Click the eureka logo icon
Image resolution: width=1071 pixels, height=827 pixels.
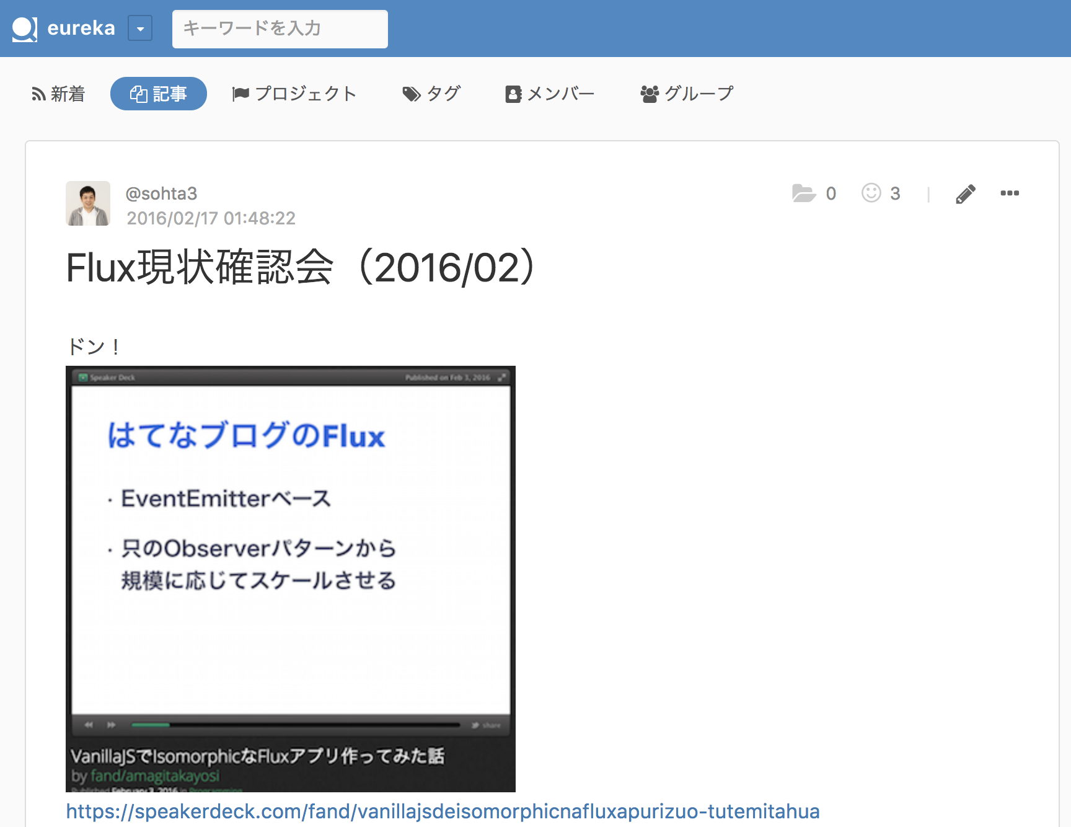click(x=25, y=29)
